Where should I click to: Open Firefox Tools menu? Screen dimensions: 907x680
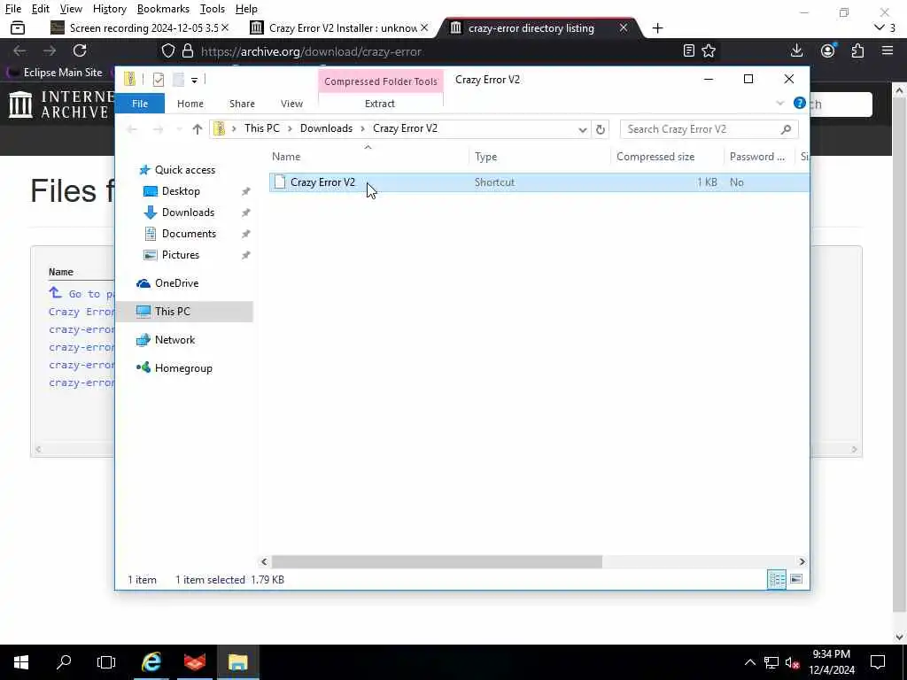click(213, 9)
